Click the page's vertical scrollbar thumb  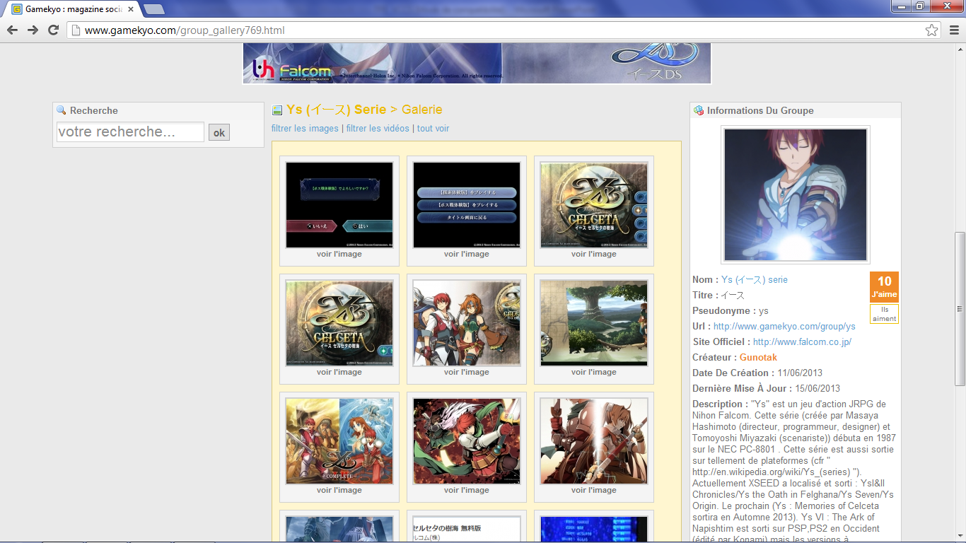click(x=960, y=309)
